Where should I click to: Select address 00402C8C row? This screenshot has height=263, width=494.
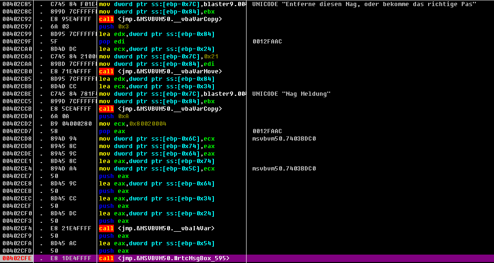click(x=247, y=12)
